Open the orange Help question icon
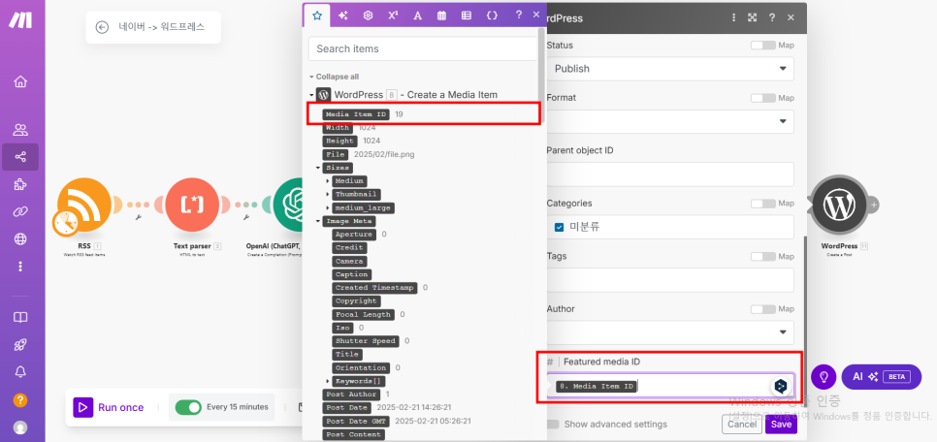Image resolution: width=937 pixels, height=442 pixels. (x=20, y=400)
